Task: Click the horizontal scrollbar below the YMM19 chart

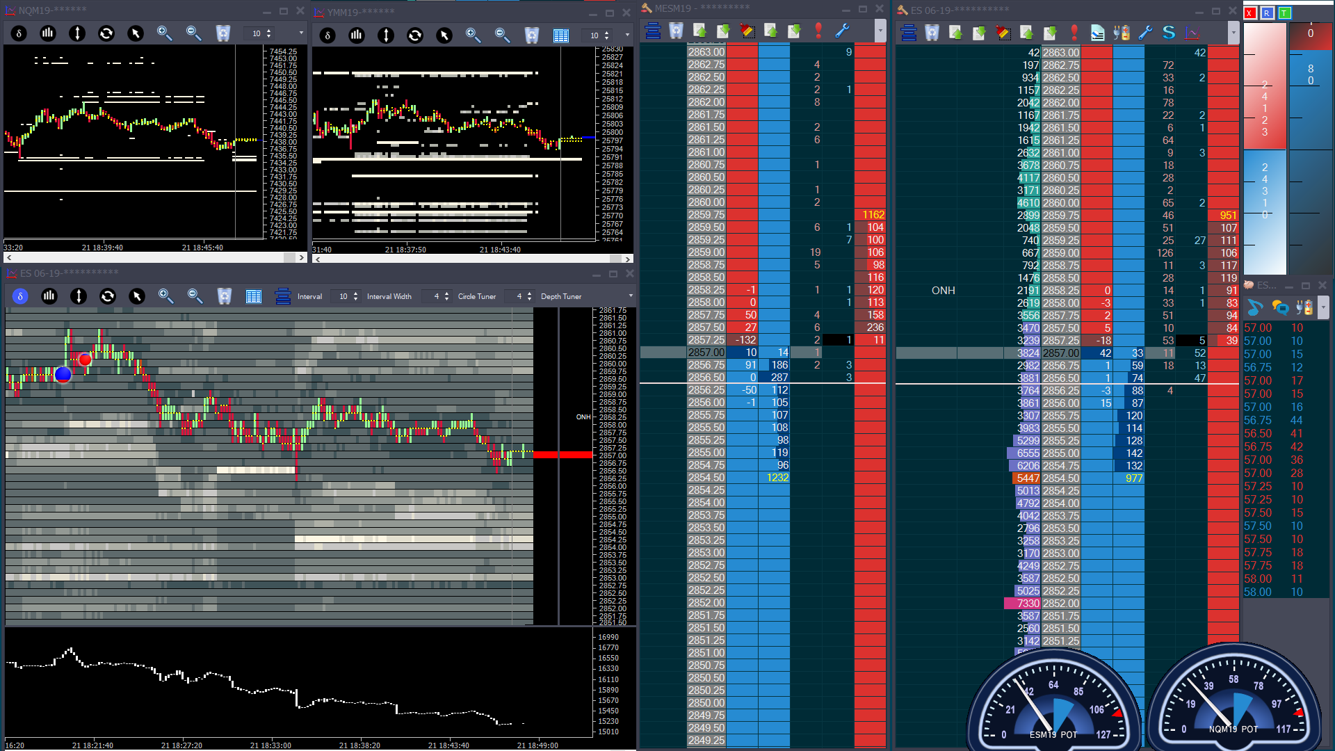Action: coord(471,258)
